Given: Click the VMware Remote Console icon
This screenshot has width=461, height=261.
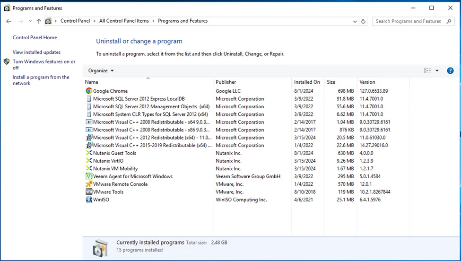Looking at the screenshot, I should [x=89, y=184].
